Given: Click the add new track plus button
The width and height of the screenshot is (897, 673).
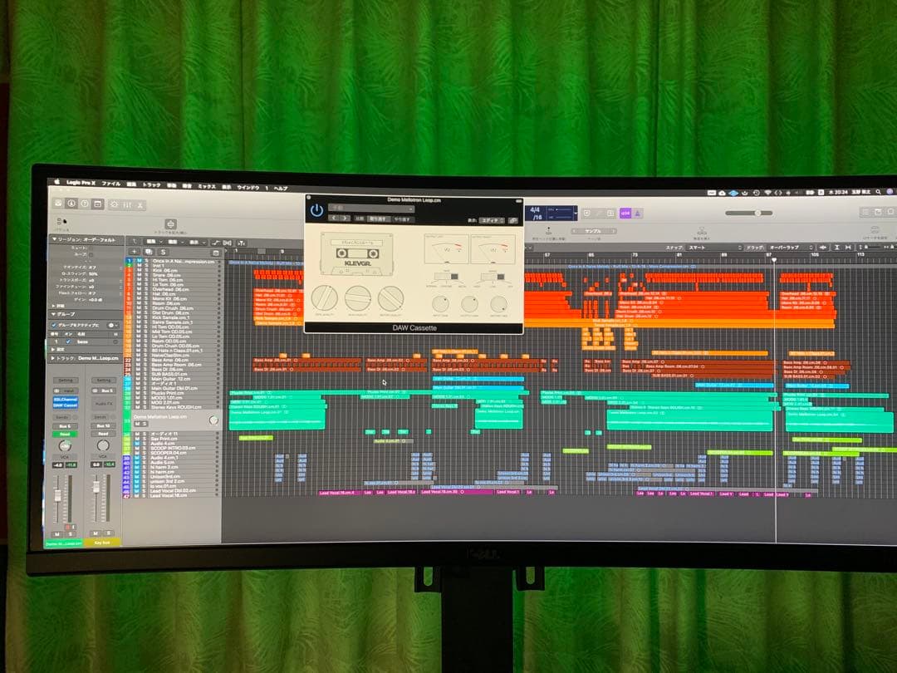Looking at the screenshot, I should tap(133, 252).
